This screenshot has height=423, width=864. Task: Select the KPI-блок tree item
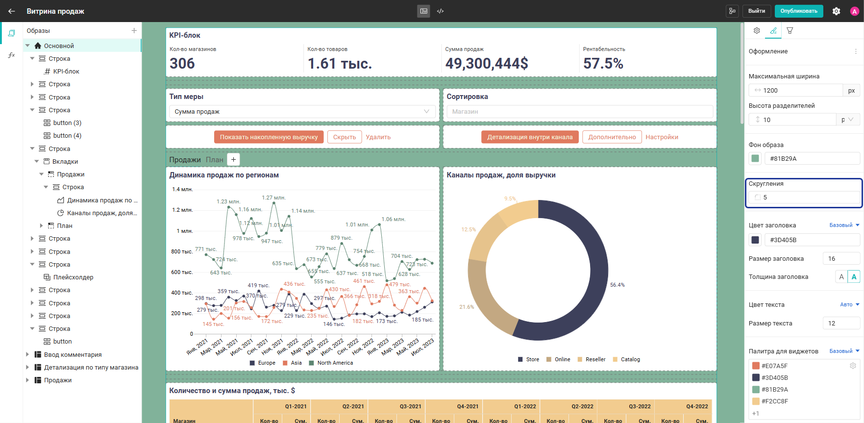[x=66, y=71]
